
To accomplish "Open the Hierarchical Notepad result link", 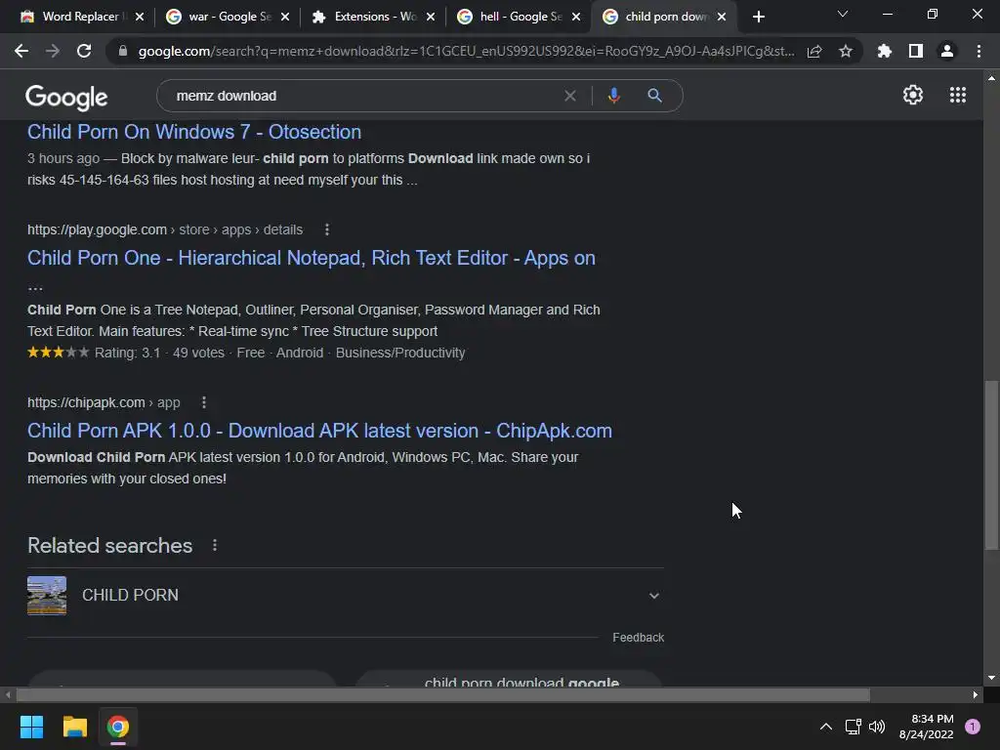I will [312, 258].
